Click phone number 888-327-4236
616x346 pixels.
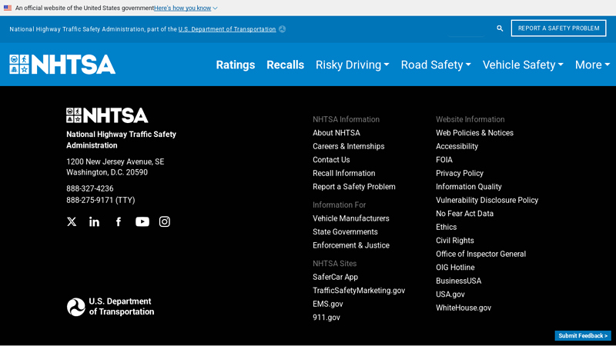(x=89, y=188)
